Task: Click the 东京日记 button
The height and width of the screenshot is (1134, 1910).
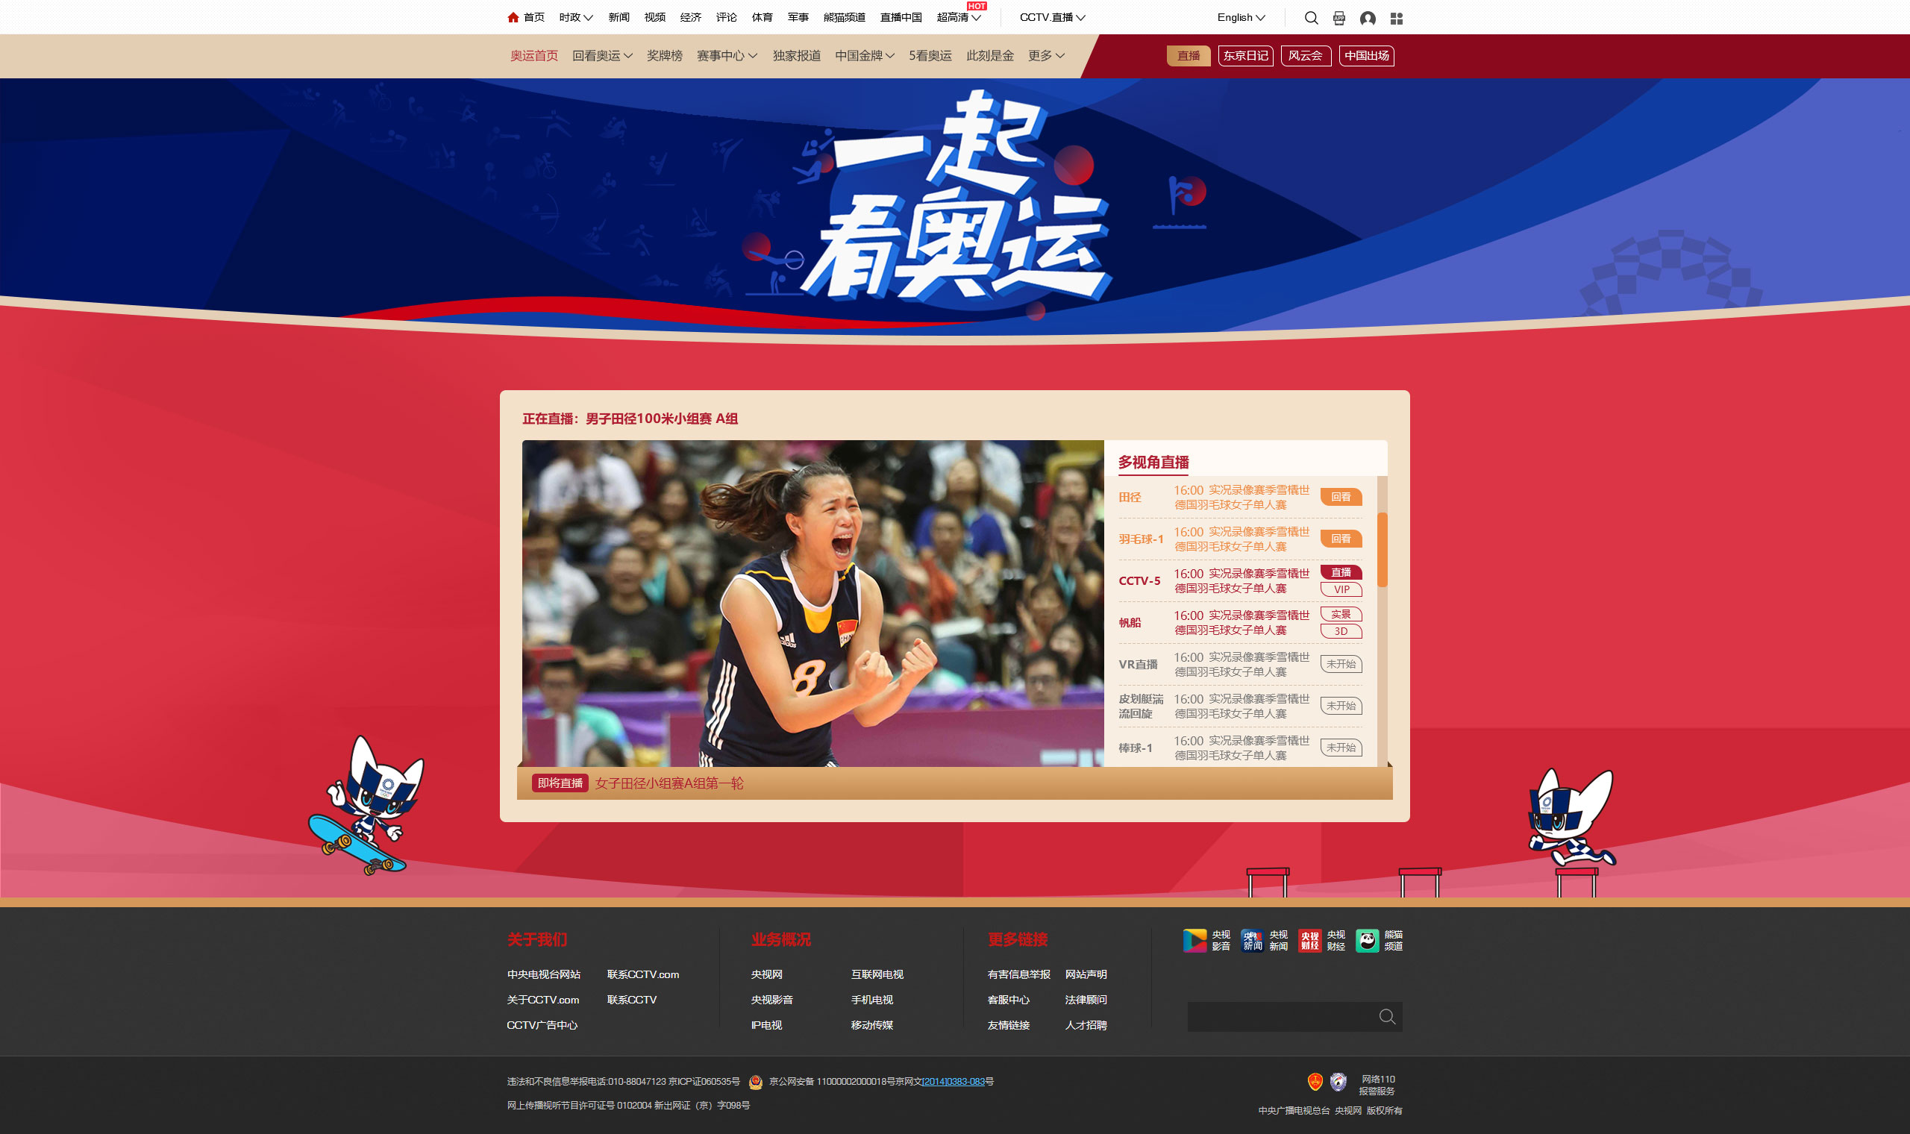Action: (1245, 56)
